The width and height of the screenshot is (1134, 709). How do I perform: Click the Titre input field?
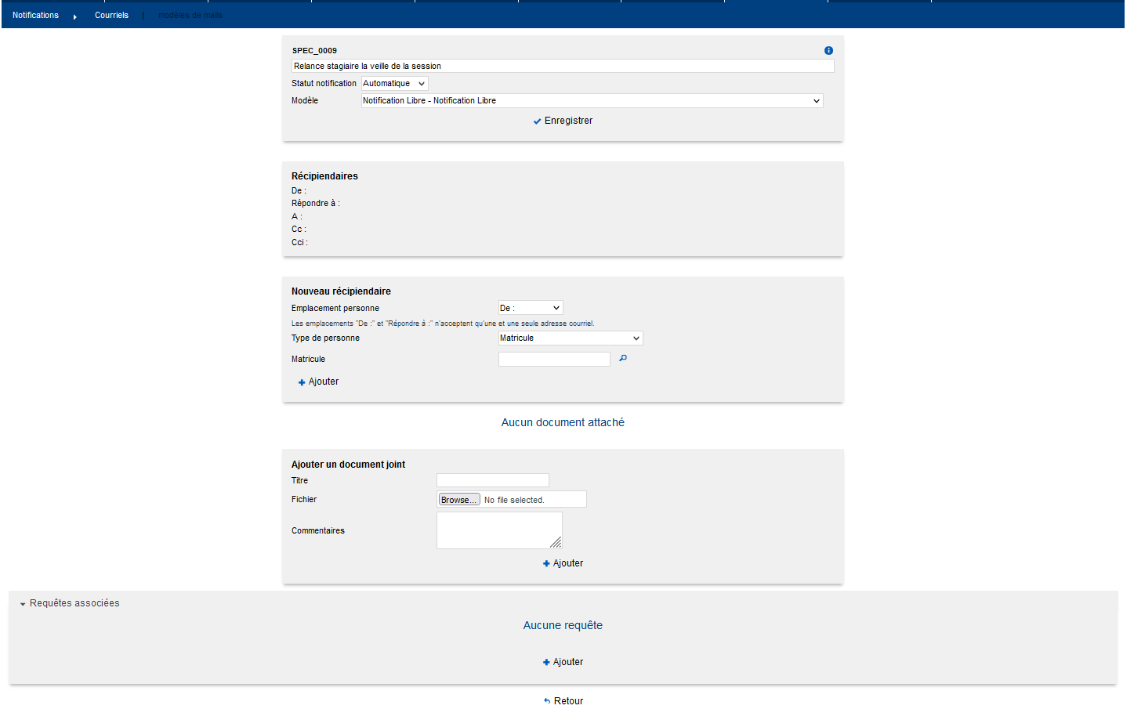pyautogui.click(x=492, y=480)
